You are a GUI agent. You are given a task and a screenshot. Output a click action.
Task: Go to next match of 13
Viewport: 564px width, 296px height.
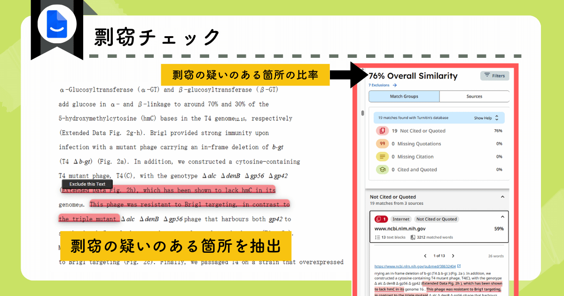tap(453, 256)
